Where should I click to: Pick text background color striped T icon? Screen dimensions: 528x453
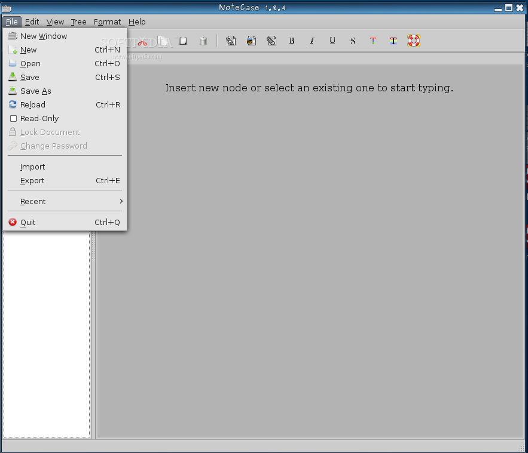tap(393, 41)
